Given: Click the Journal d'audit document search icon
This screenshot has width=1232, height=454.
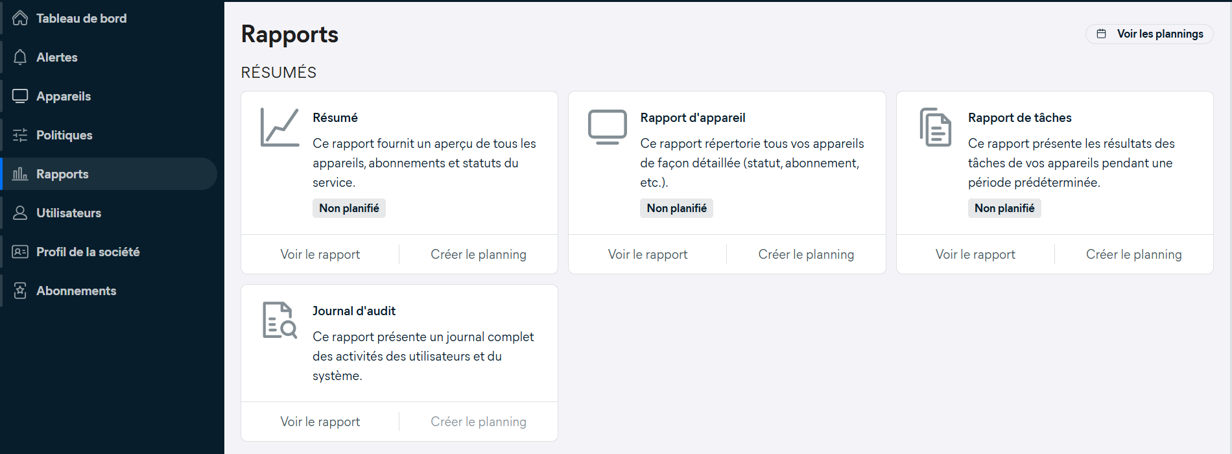Looking at the screenshot, I should click(279, 320).
